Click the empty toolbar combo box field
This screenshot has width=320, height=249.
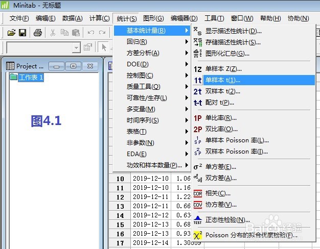click(x=40, y=47)
